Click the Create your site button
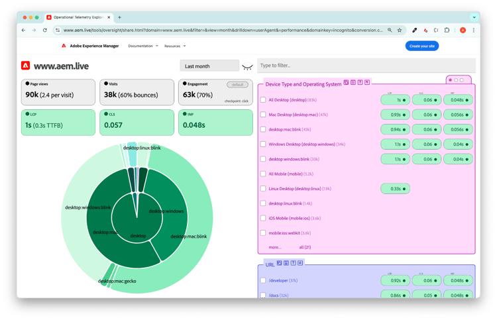The width and height of the screenshot is (497, 320). click(x=421, y=46)
